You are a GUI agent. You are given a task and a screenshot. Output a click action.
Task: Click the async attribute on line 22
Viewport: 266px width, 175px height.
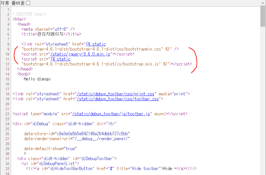160,114
